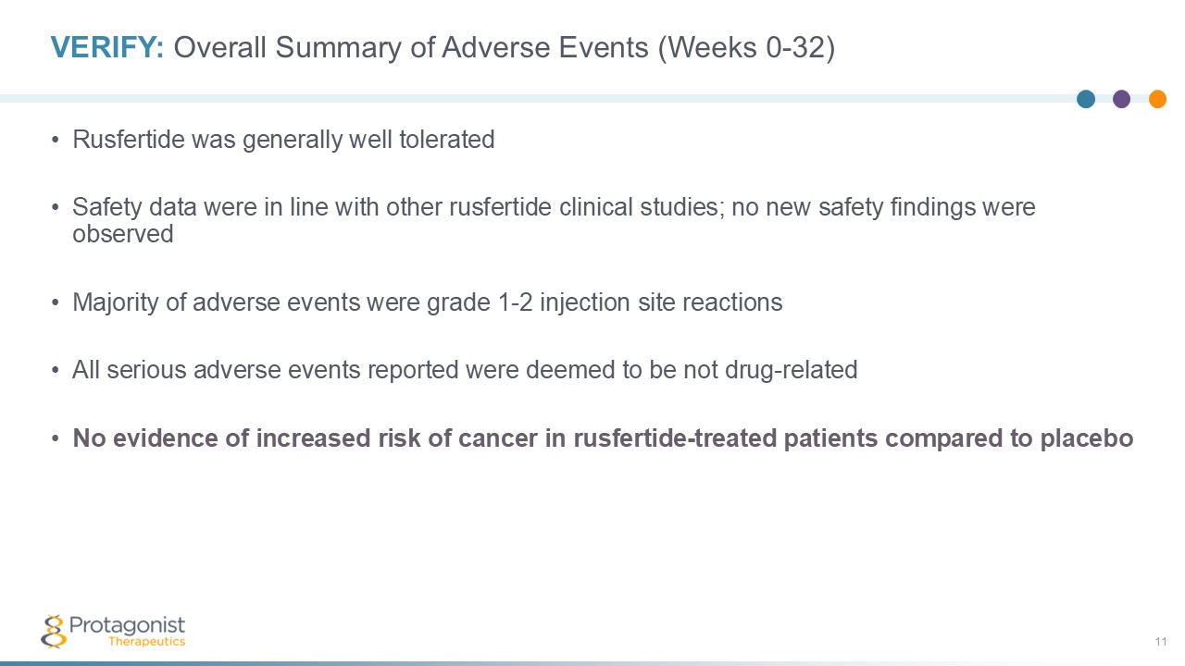Screen dimensions: 1185x666
Task: Click "(Weeks 0-32)" in the slide title
Action: (746, 48)
